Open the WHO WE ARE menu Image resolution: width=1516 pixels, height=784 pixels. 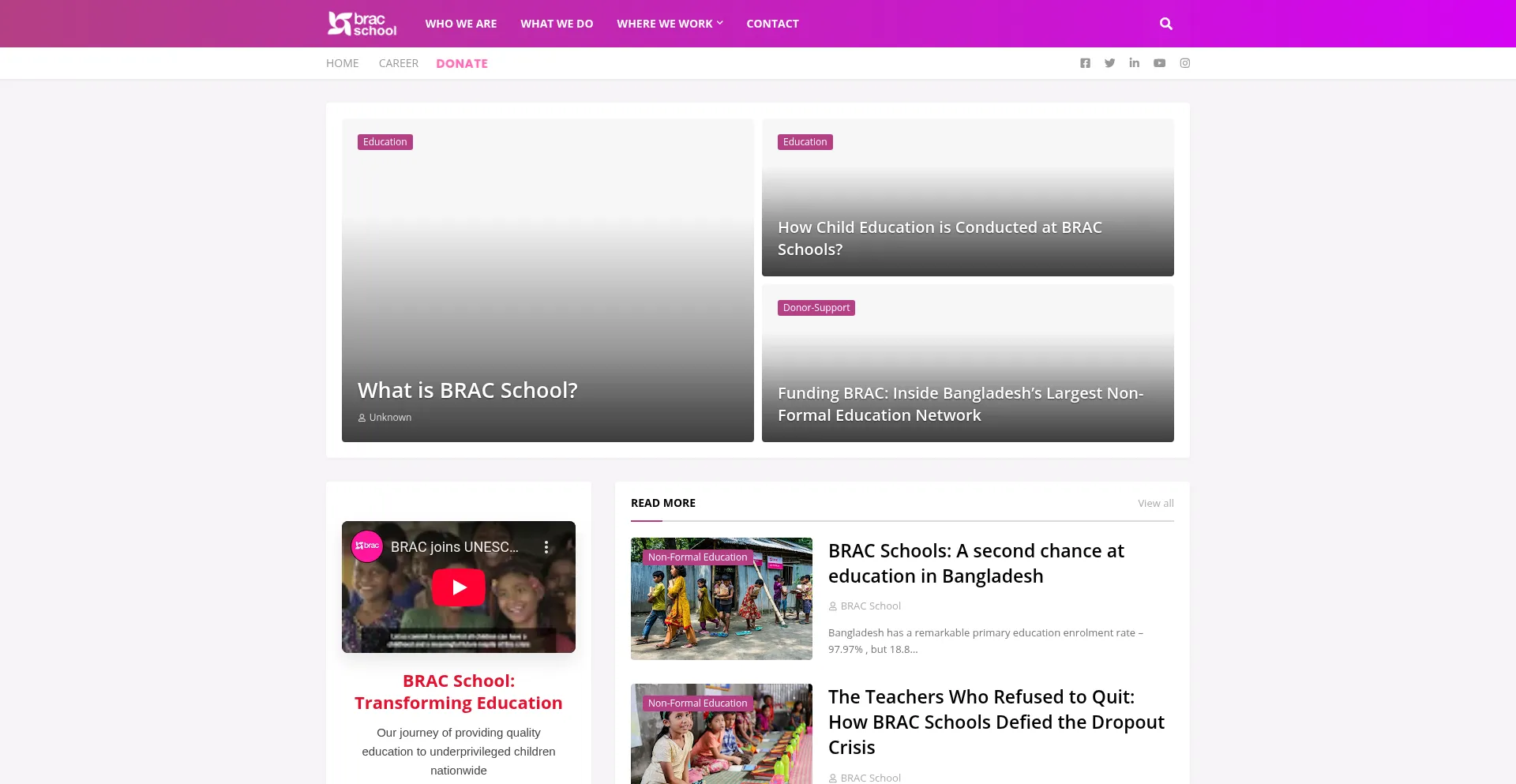point(461,24)
